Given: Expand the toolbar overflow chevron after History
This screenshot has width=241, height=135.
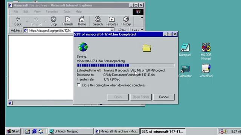Looking at the screenshot, I should coord(142,18).
